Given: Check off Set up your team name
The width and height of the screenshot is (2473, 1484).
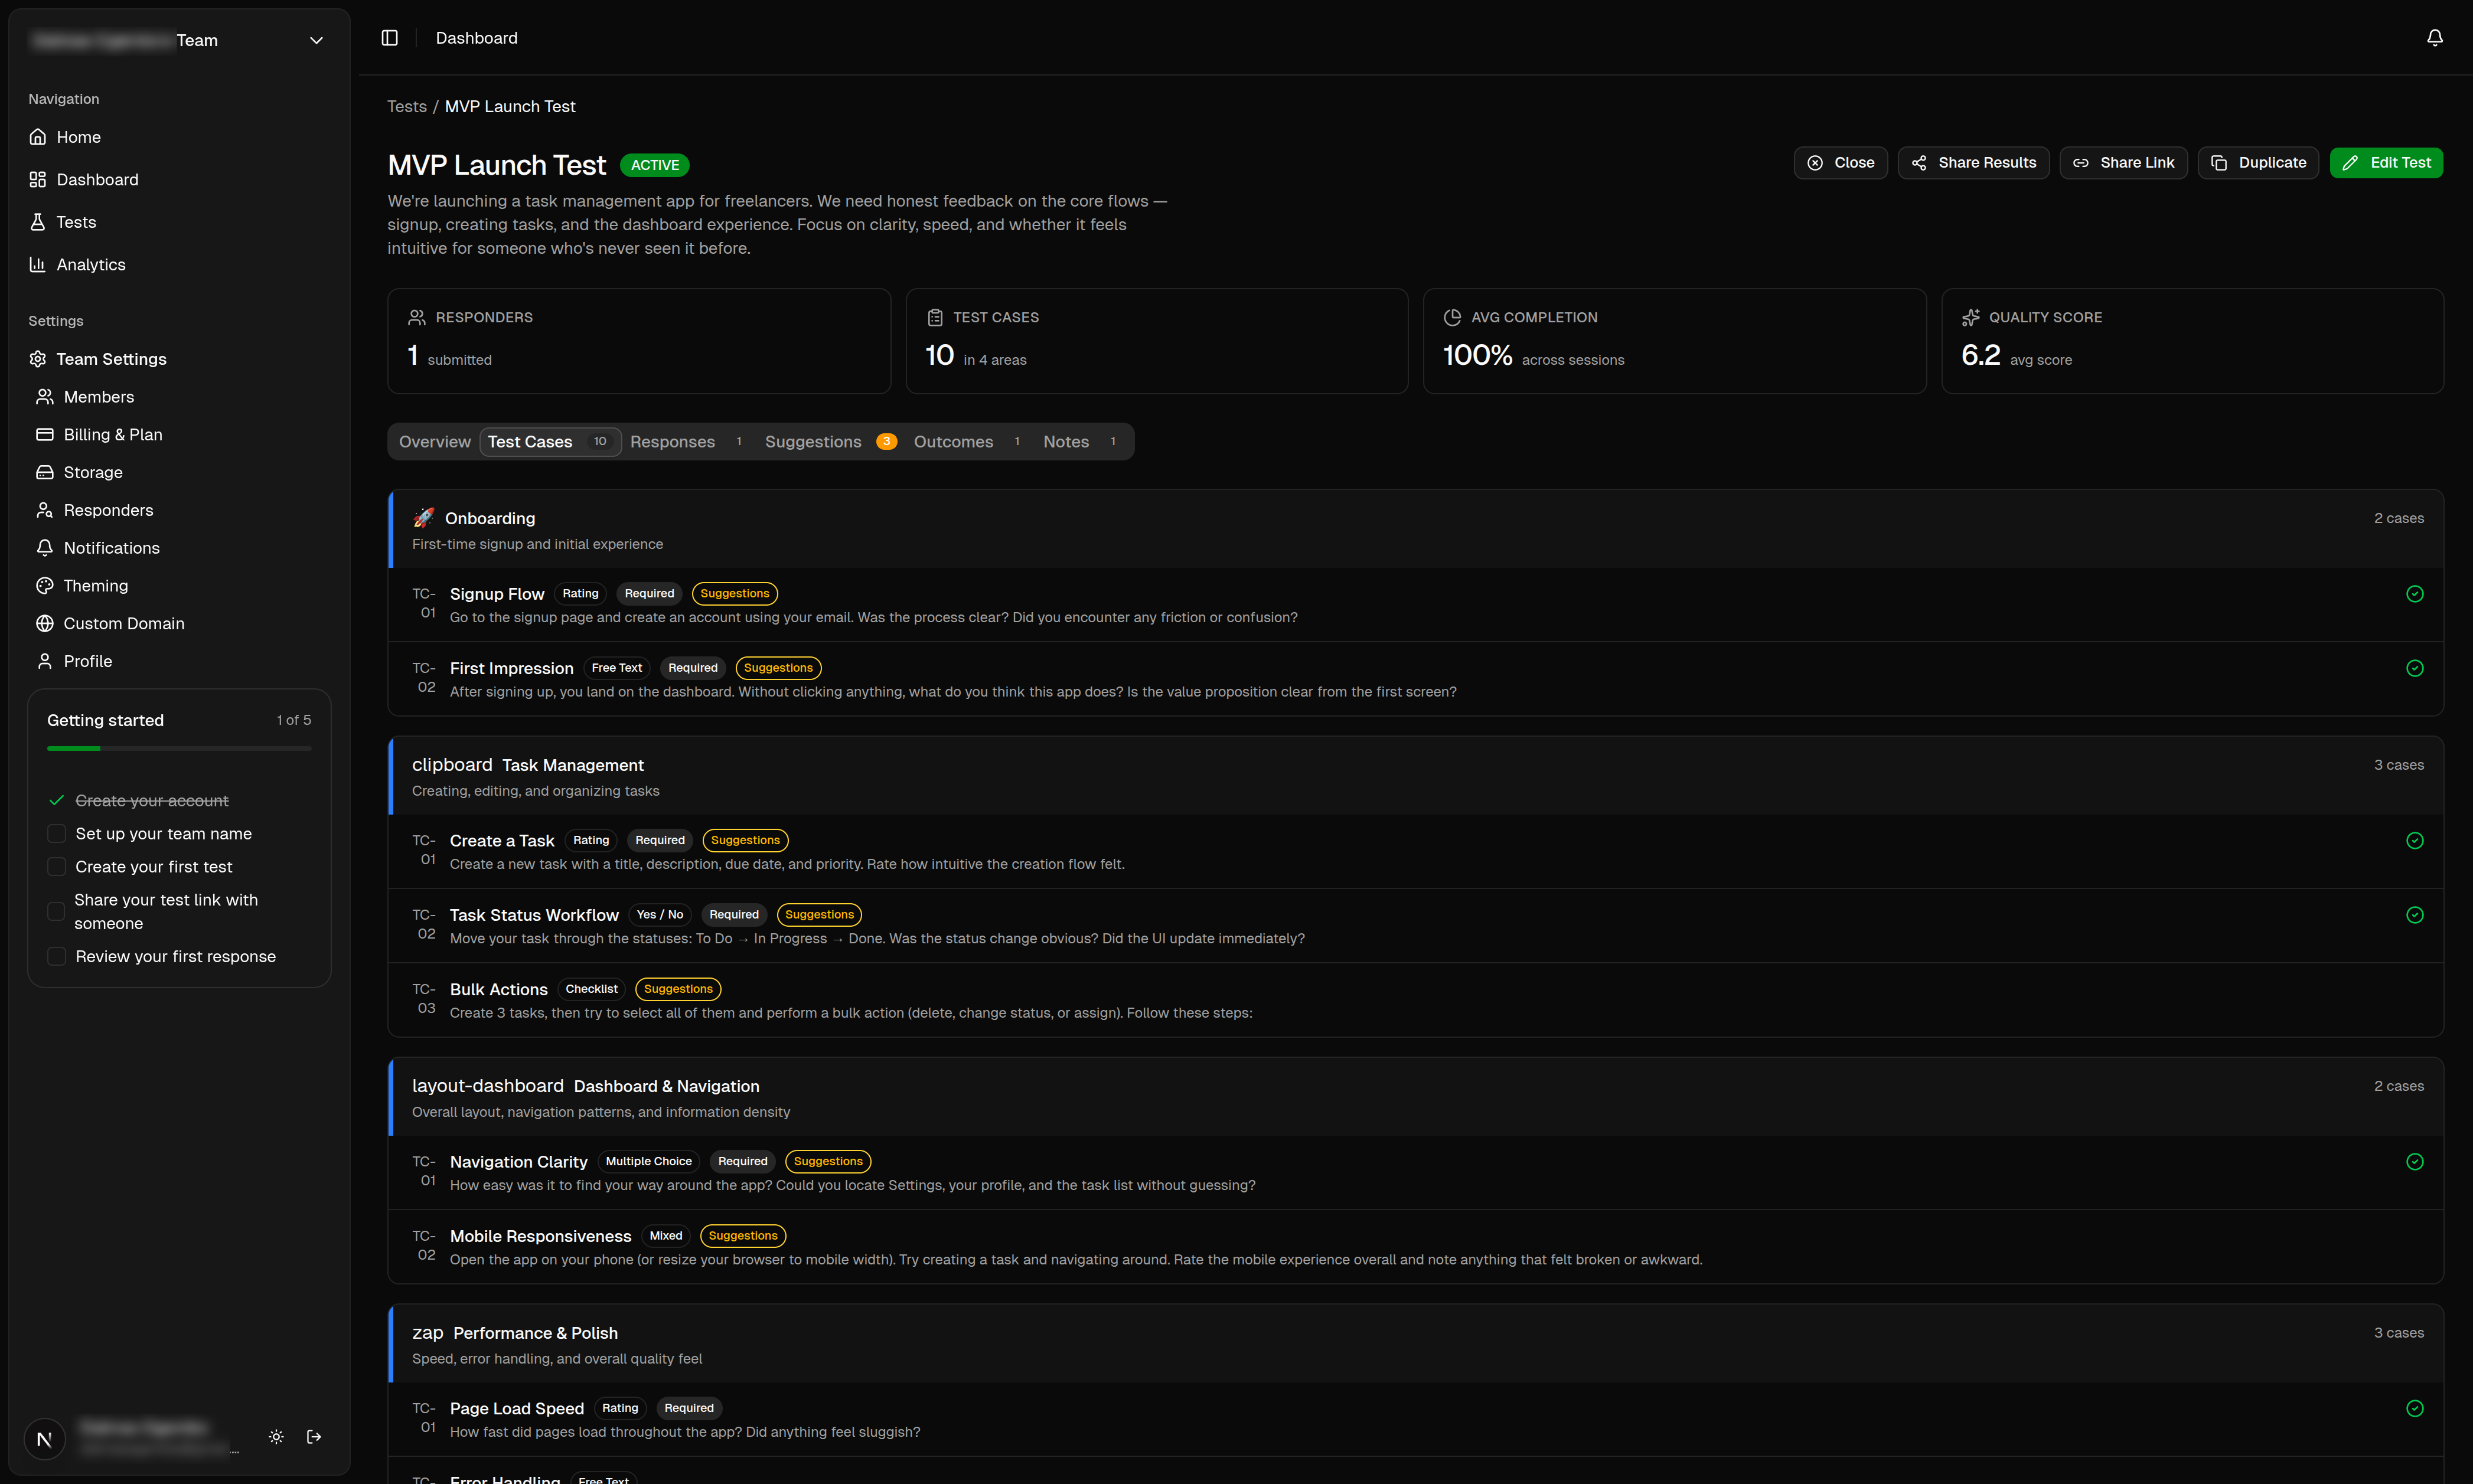Looking at the screenshot, I should click(56, 833).
